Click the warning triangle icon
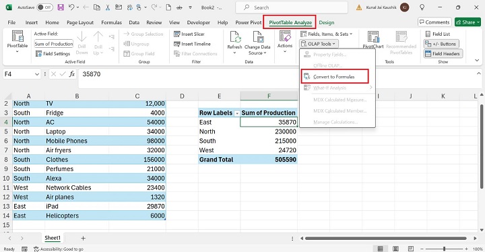 pyautogui.click(x=359, y=7)
